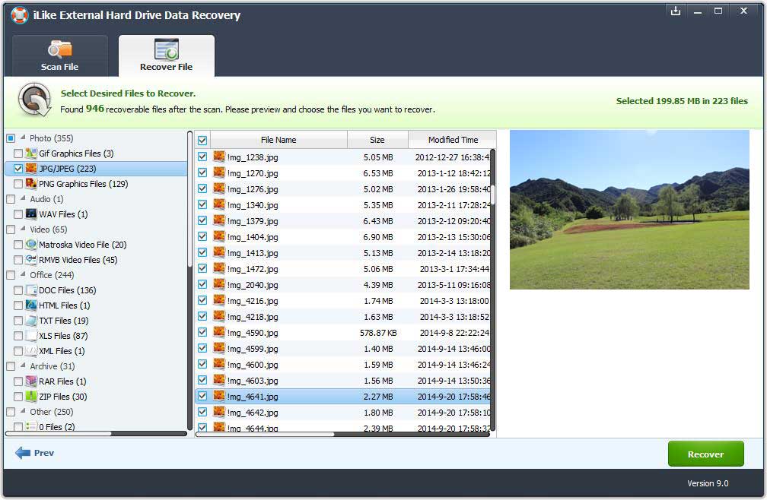Viewport: 767px width, 500px height.
Task: Click the Matroska Video File icon
Action: pyautogui.click(x=31, y=245)
